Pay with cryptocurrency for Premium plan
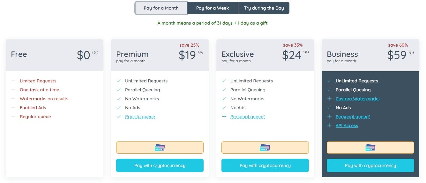Image resolution: width=426 pixels, height=183 pixels. pos(160,165)
